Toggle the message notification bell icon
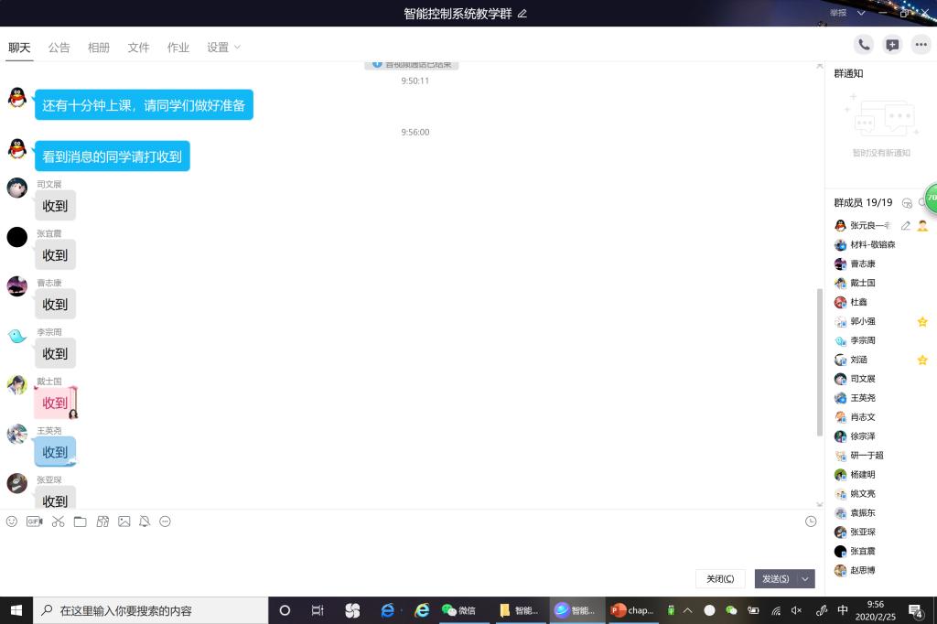This screenshot has width=937, height=624. point(145,522)
